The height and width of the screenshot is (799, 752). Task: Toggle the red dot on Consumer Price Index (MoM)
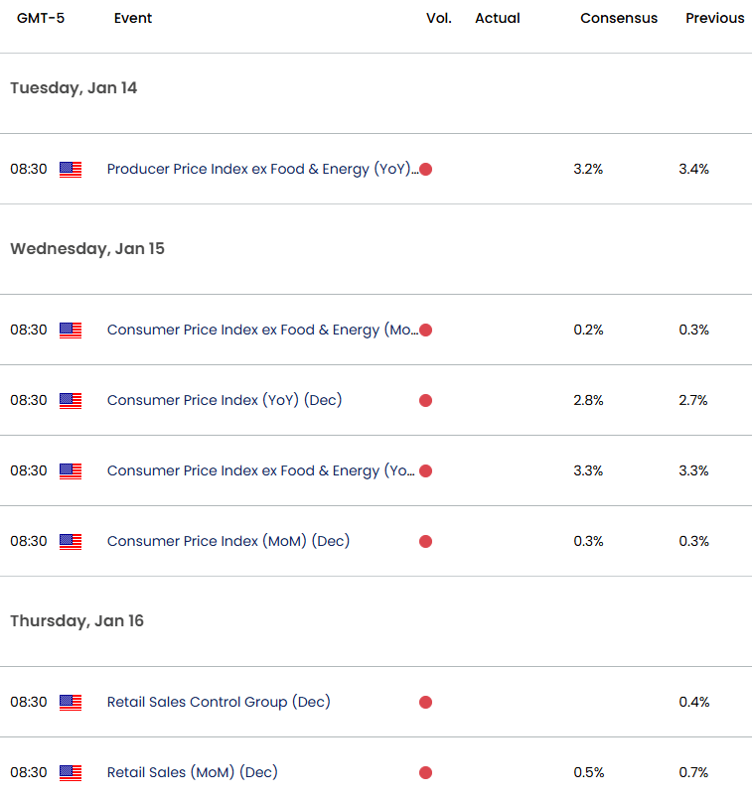point(425,541)
